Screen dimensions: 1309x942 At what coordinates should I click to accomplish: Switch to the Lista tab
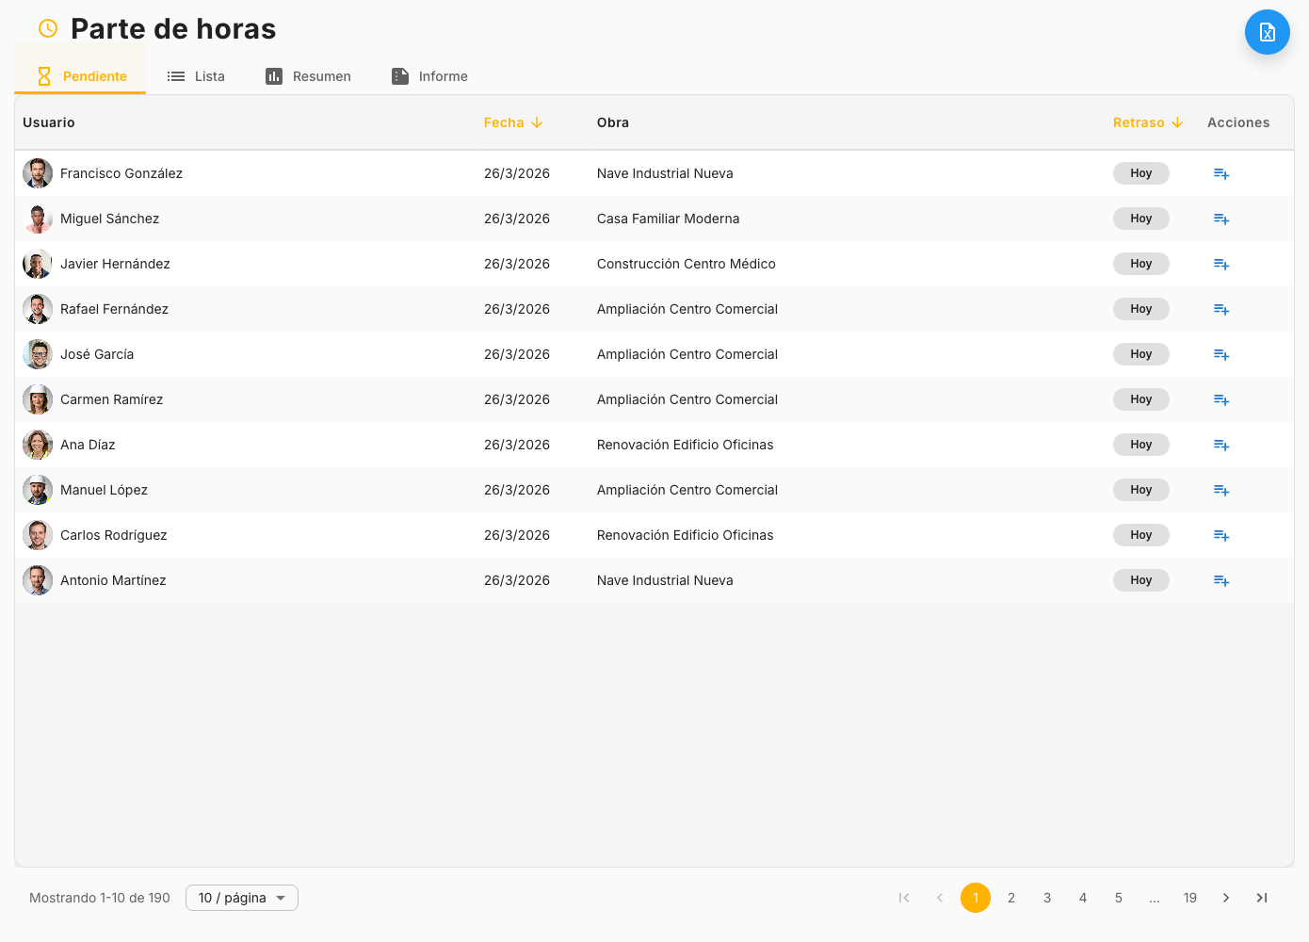pyautogui.click(x=196, y=76)
